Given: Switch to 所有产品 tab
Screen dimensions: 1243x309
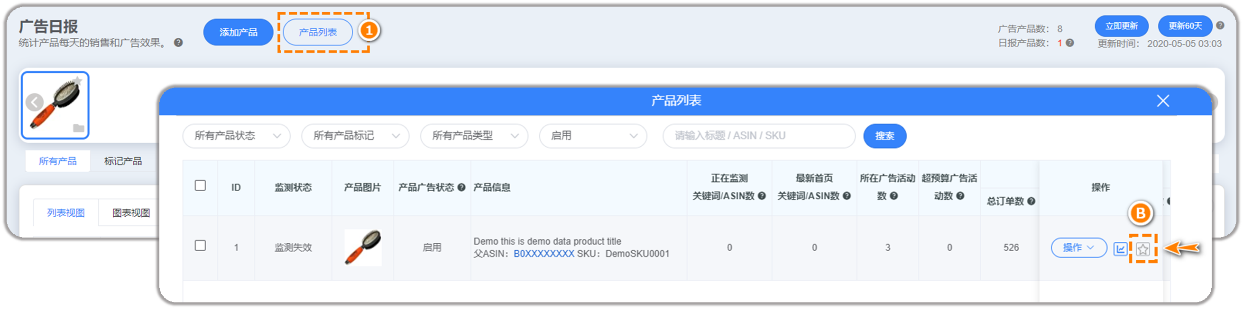Looking at the screenshot, I should [x=58, y=161].
